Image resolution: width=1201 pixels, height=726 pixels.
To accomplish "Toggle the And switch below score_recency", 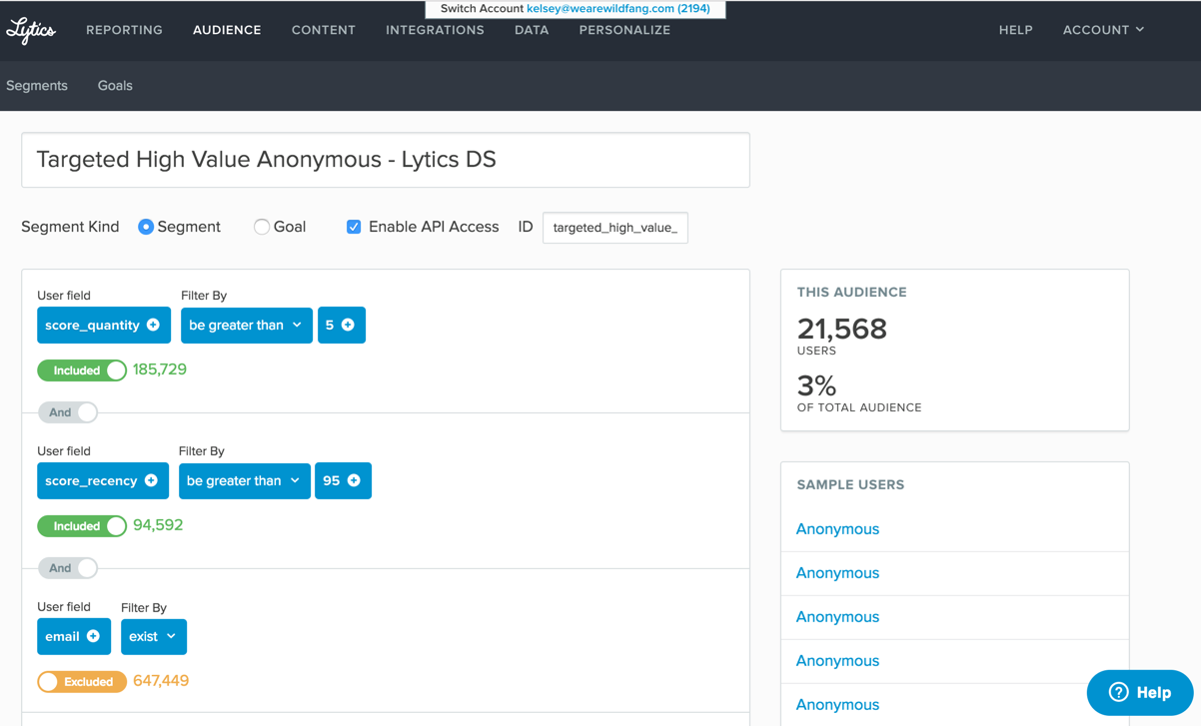I will pos(68,568).
